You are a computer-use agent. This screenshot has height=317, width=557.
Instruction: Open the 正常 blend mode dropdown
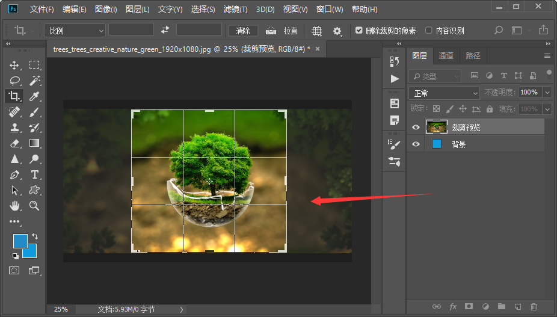point(444,93)
